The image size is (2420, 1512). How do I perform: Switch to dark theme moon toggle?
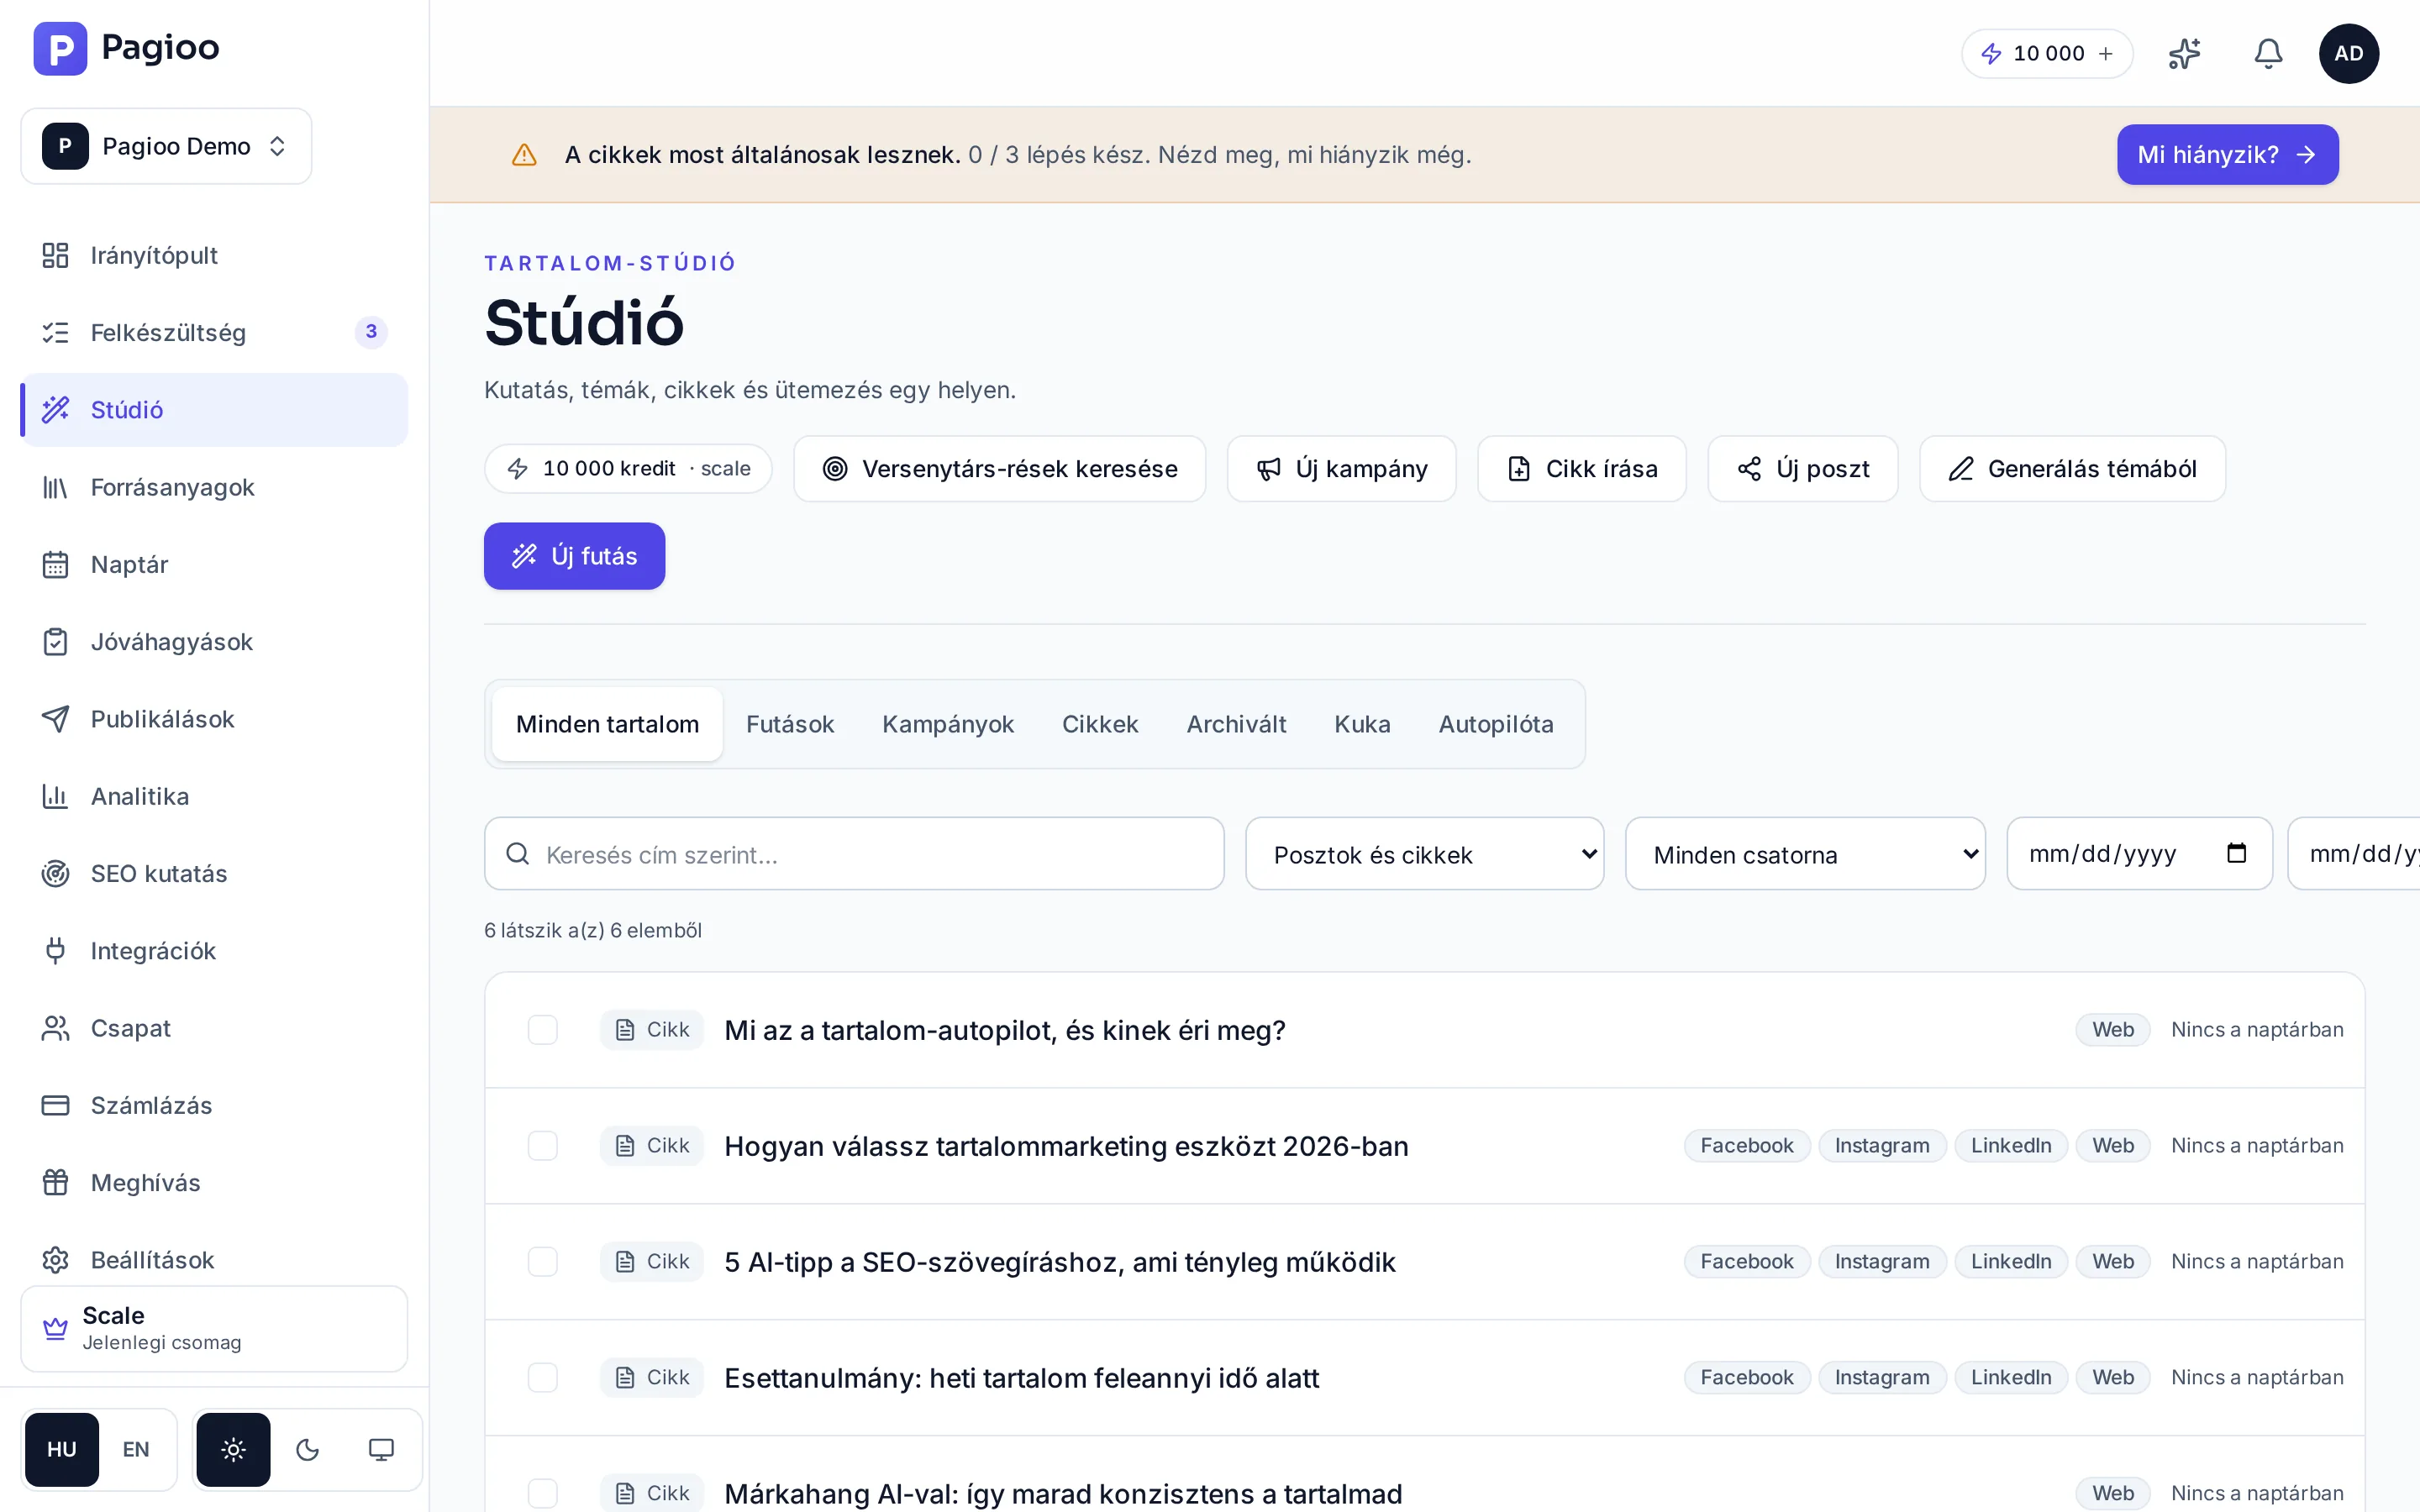coord(307,1450)
